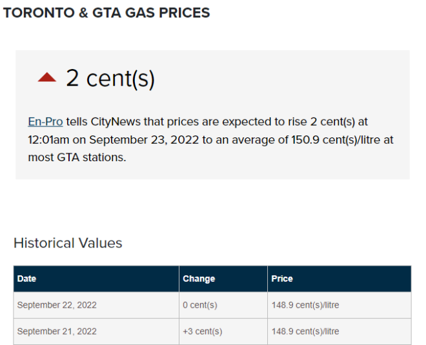The width and height of the screenshot is (426, 345).
Task: Click the September 22 price 148.9 cell
Action: [340, 305]
